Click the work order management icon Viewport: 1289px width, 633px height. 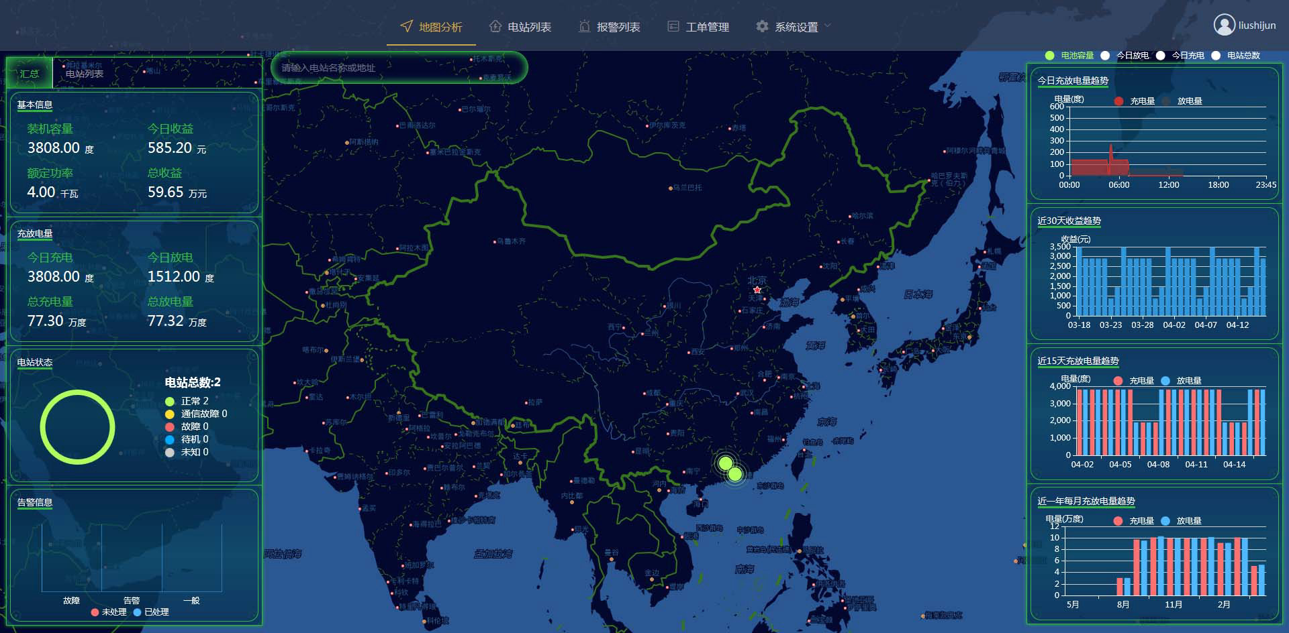pos(673,26)
